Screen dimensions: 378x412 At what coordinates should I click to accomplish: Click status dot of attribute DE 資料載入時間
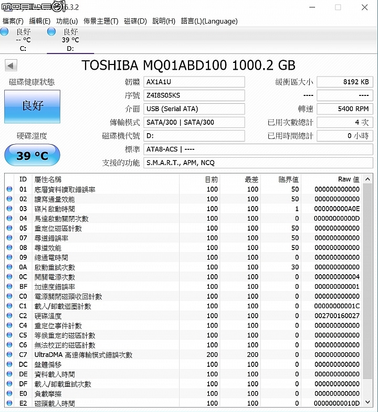coord(9,374)
